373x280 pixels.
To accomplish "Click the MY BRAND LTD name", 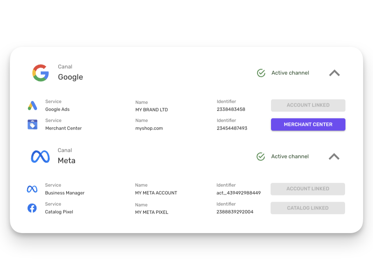I will click(151, 110).
